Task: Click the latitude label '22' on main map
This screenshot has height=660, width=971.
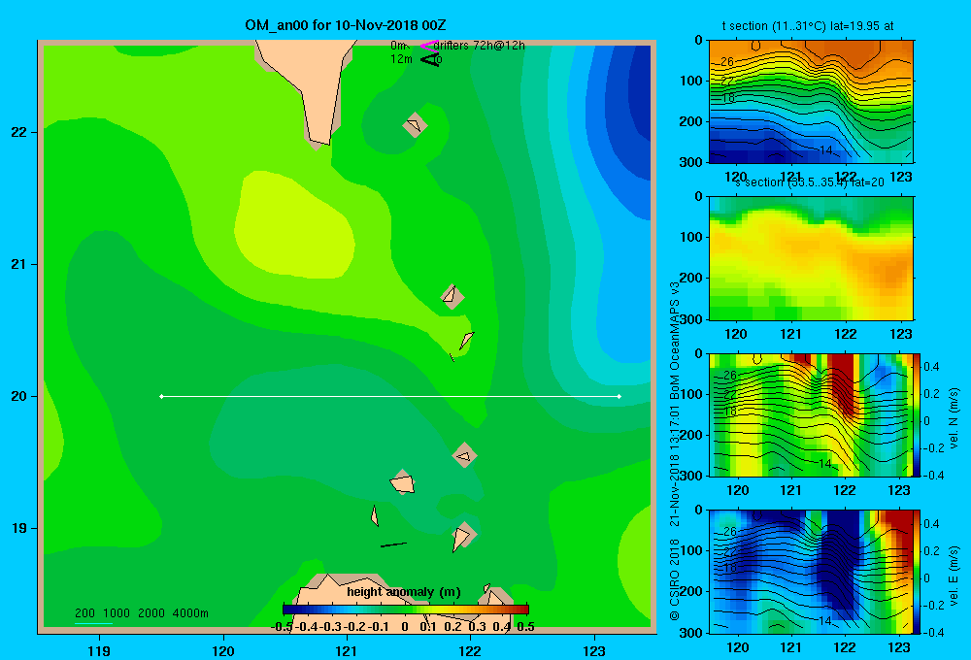Action: pyautogui.click(x=18, y=133)
